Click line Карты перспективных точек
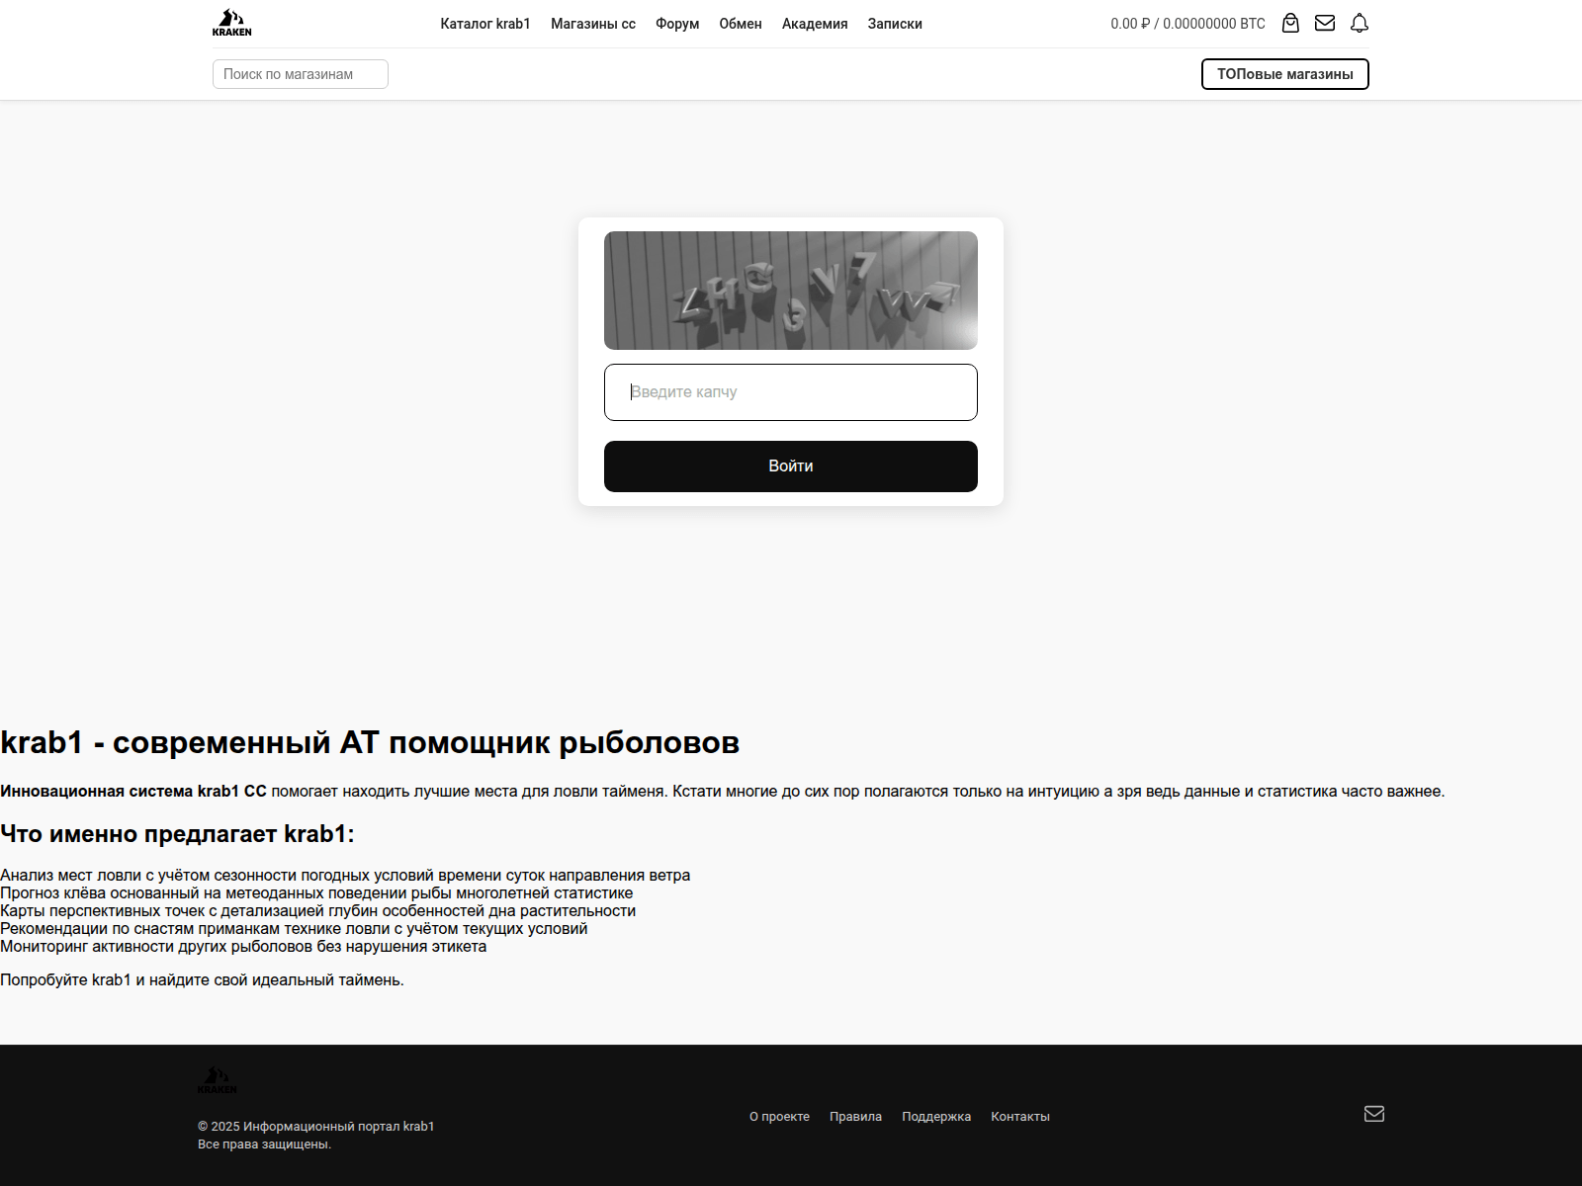1582x1186 pixels. (317, 911)
